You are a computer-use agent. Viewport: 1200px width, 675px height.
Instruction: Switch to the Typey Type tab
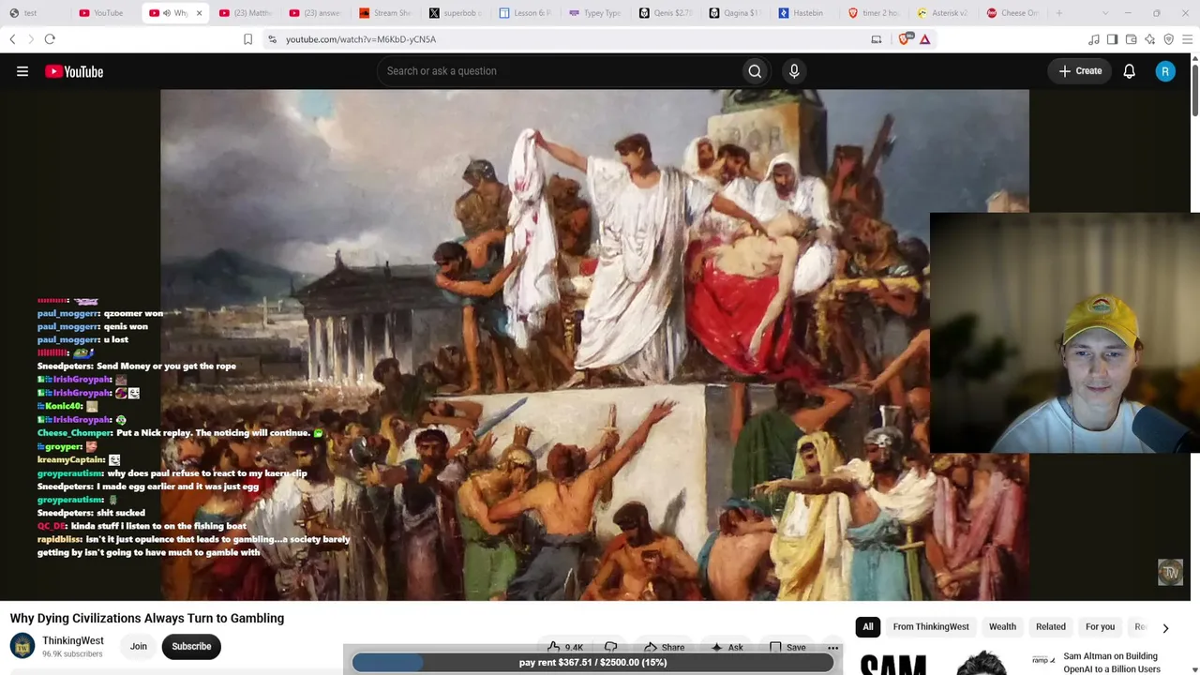[595, 13]
